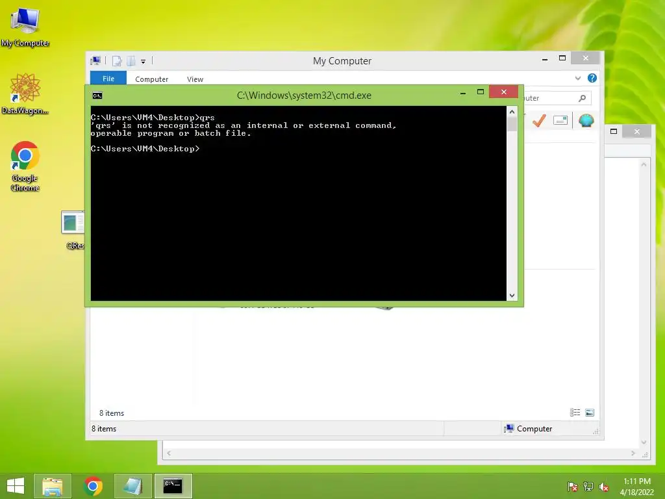Switch My Computer to details view
Screen dimensions: 665x499
[575, 413]
